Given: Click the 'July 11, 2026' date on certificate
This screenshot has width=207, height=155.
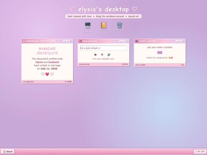Looking at the screenshot, I should click(49, 69).
